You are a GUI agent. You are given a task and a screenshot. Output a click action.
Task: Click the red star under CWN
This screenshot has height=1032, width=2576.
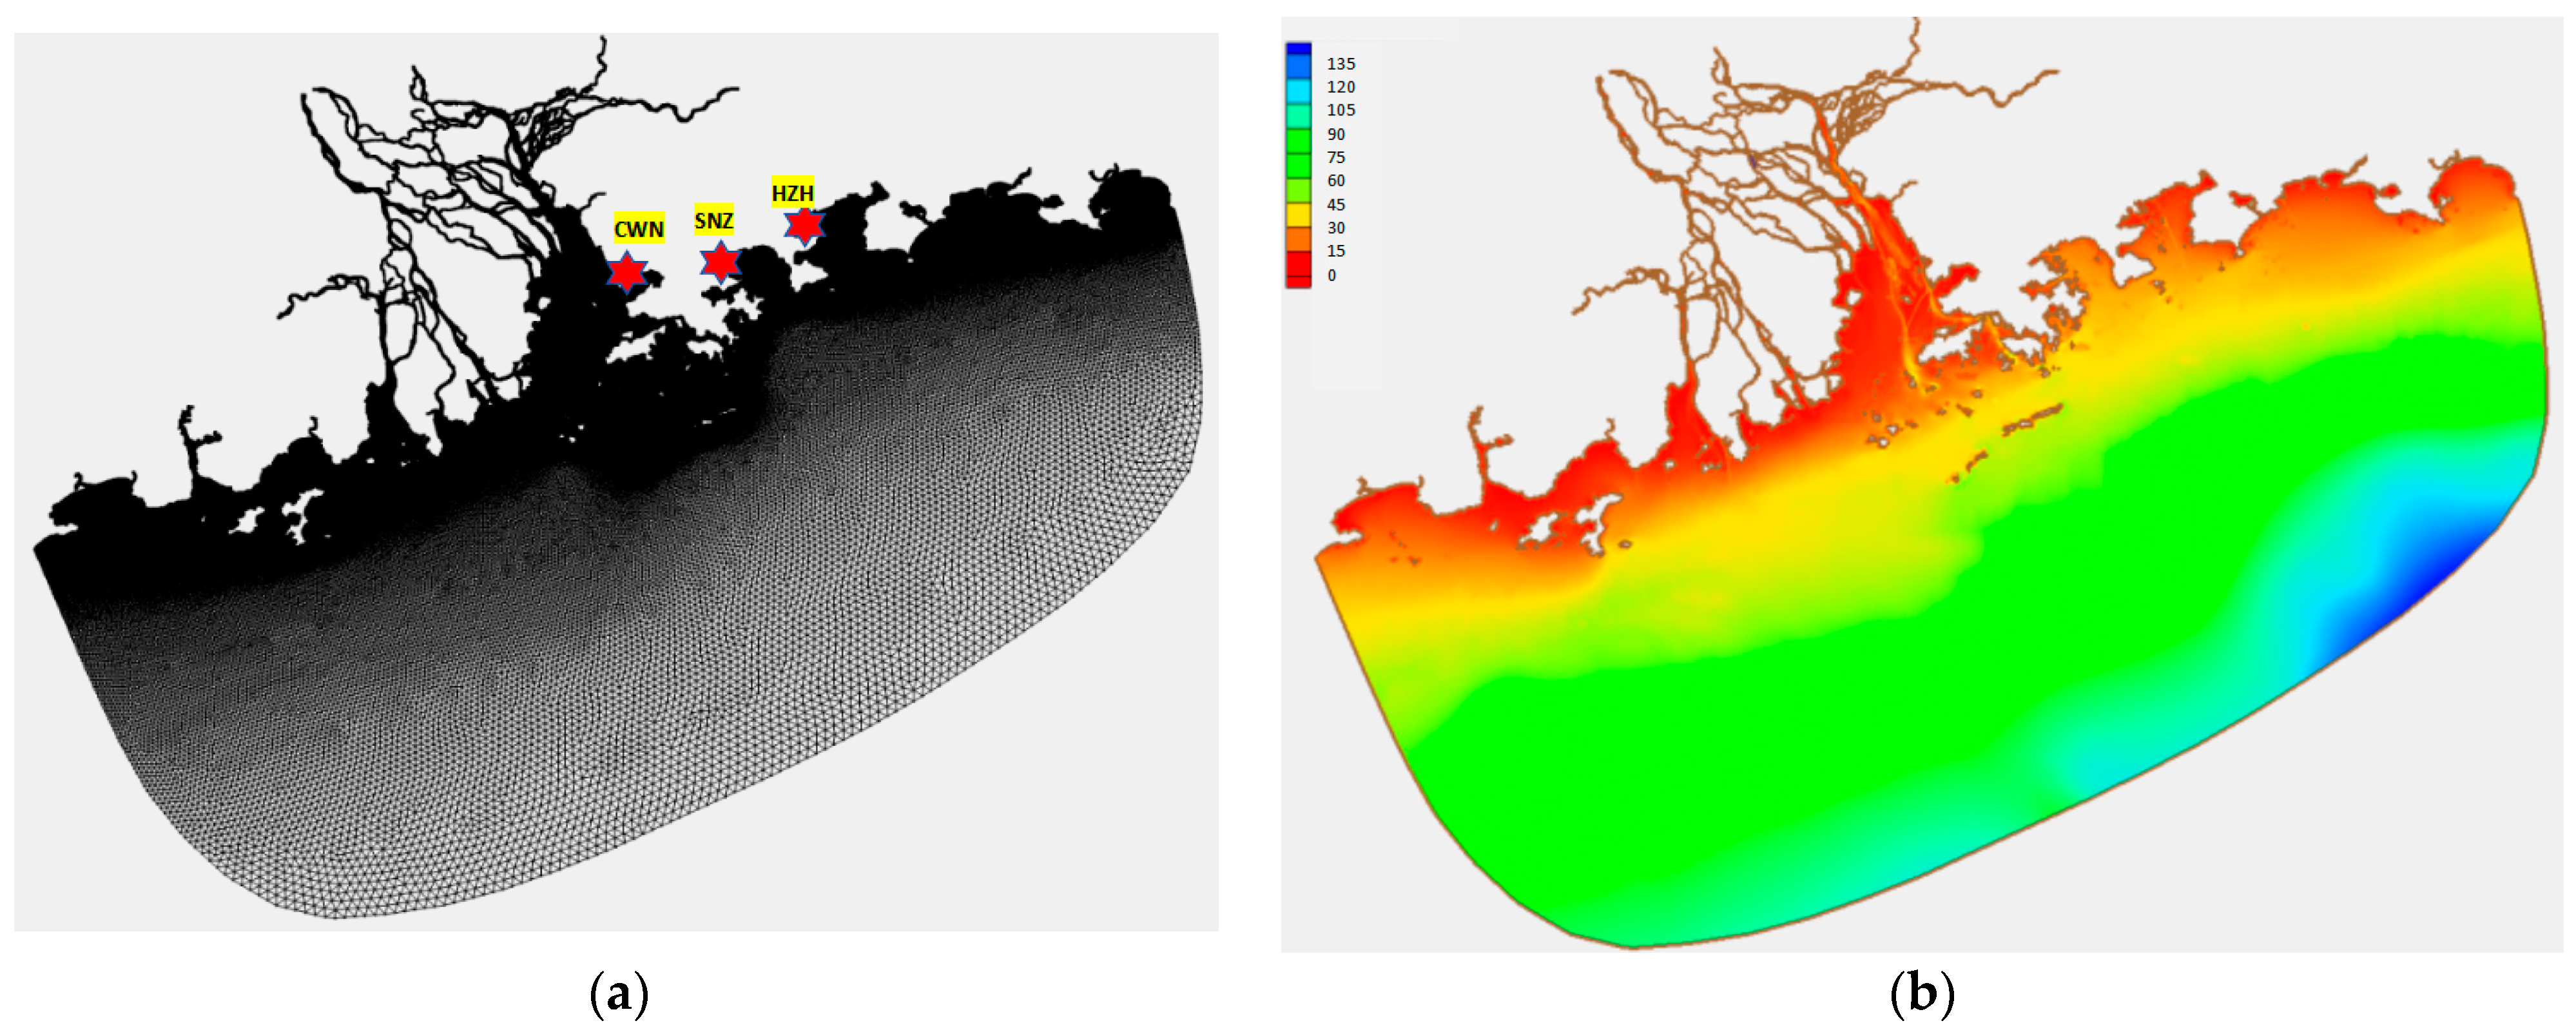click(627, 272)
